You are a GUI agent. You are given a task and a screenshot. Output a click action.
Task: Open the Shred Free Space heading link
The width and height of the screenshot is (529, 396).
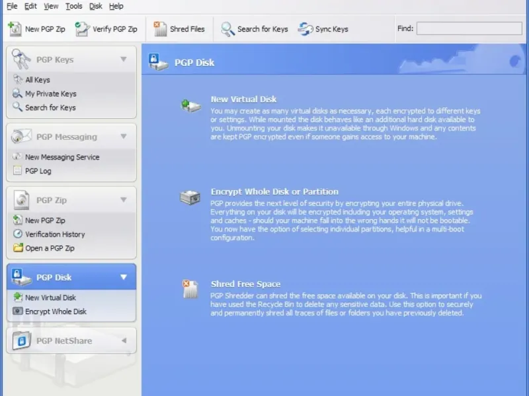pyautogui.click(x=245, y=284)
